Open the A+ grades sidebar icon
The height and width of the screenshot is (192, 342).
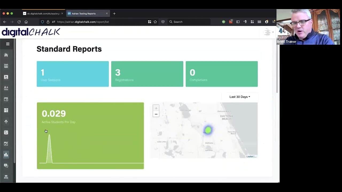click(x=6, y=88)
